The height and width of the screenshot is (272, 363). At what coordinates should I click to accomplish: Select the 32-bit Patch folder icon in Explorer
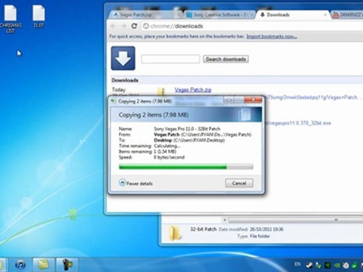pyautogui.click(x=175, y=233)
